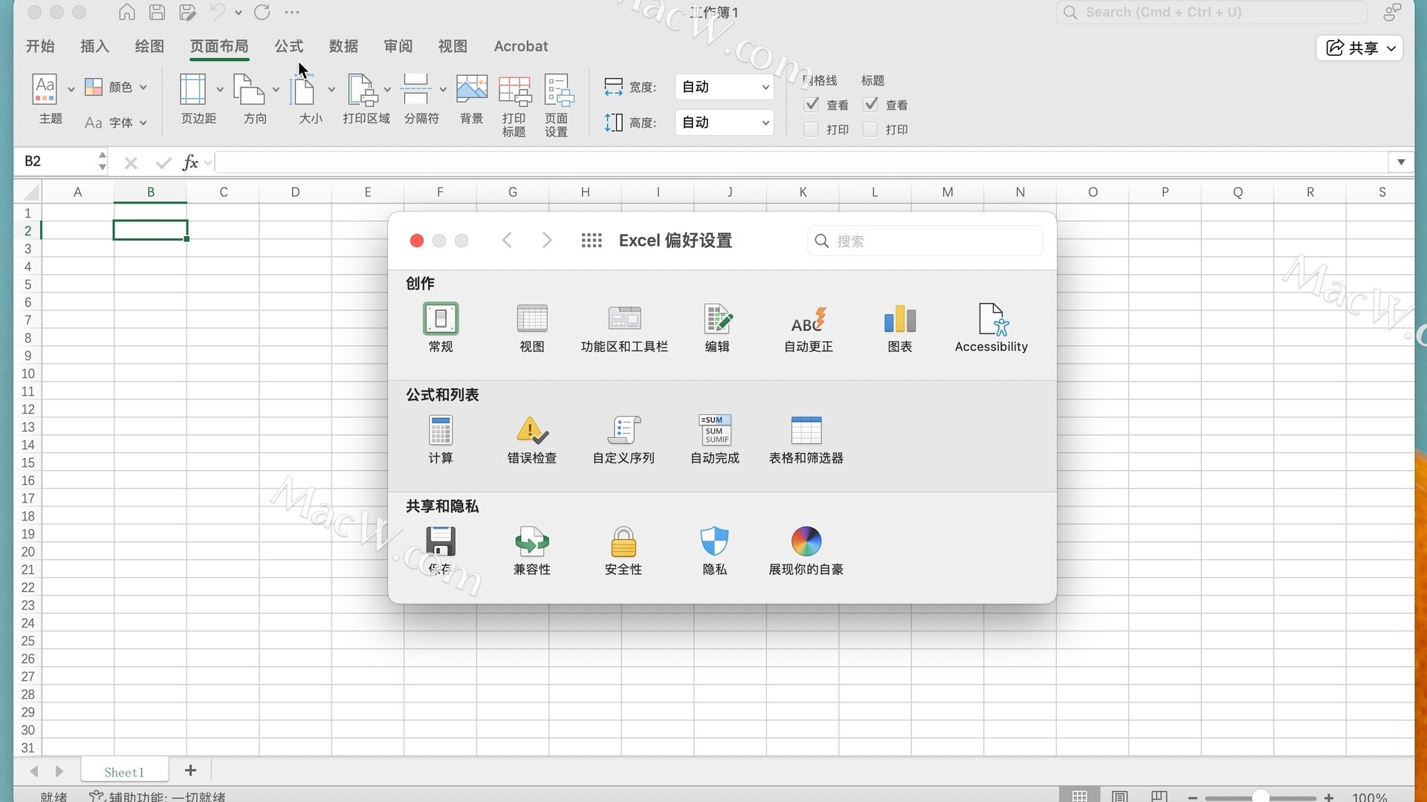
Task: Select column D header
Action: pyautogui.click(x=295, y=192)
